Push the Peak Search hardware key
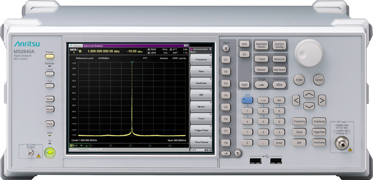The width and height of the screenshot is (373, 180). coord(279,70)
